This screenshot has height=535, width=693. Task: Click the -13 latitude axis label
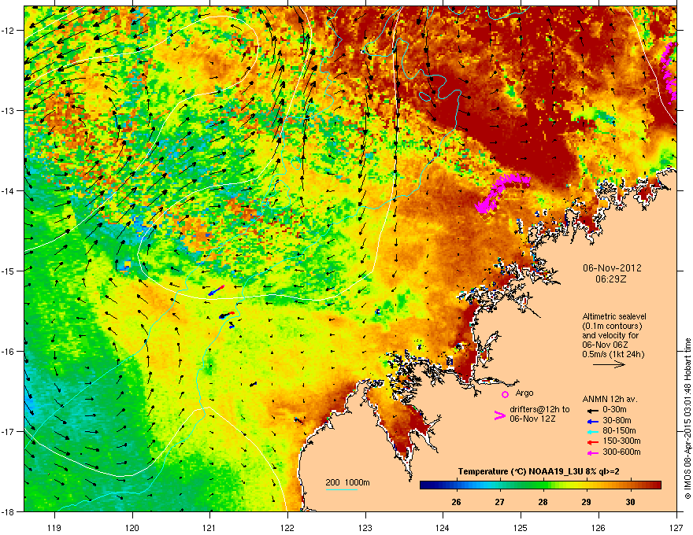[8, 111]
